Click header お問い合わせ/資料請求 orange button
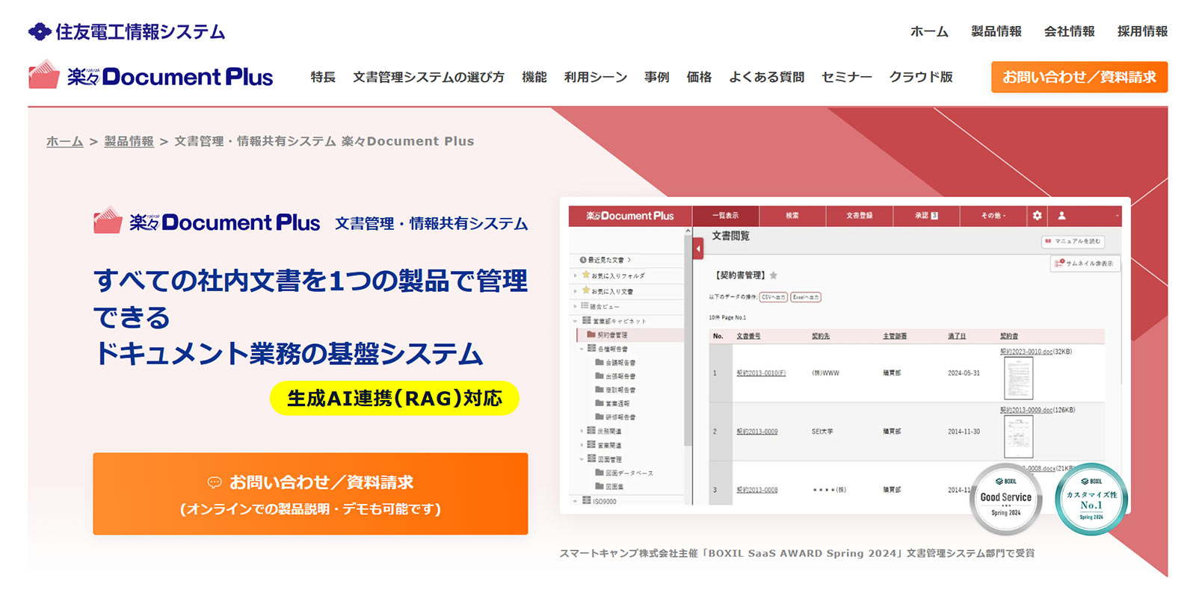Image resolution: width=1196 pixels, height=589 pixels. (1079, 77)
